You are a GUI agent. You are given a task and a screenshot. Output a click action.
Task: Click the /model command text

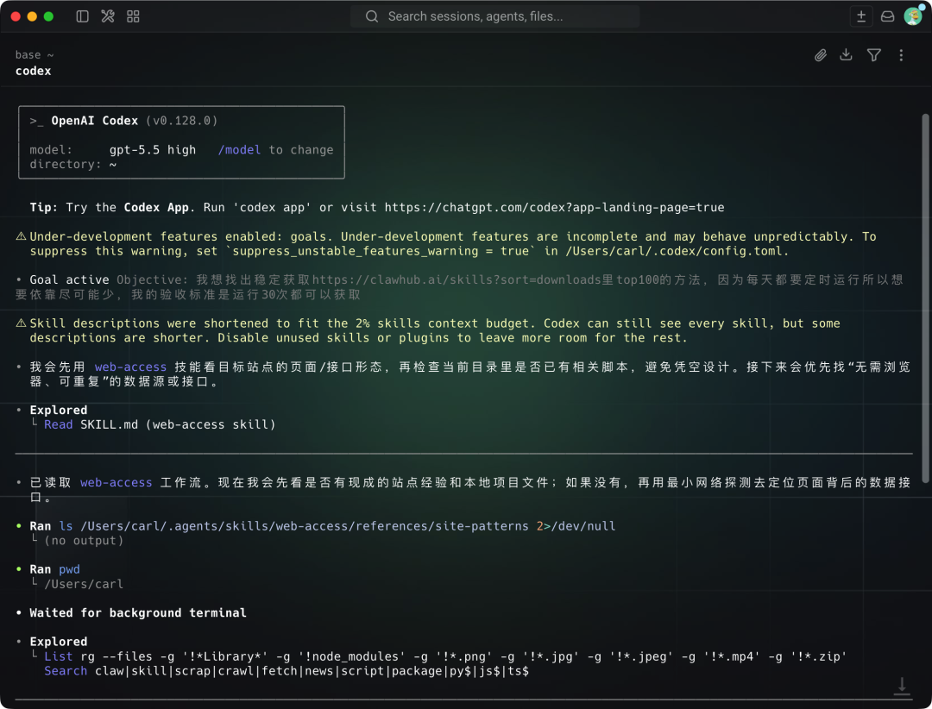239,150
